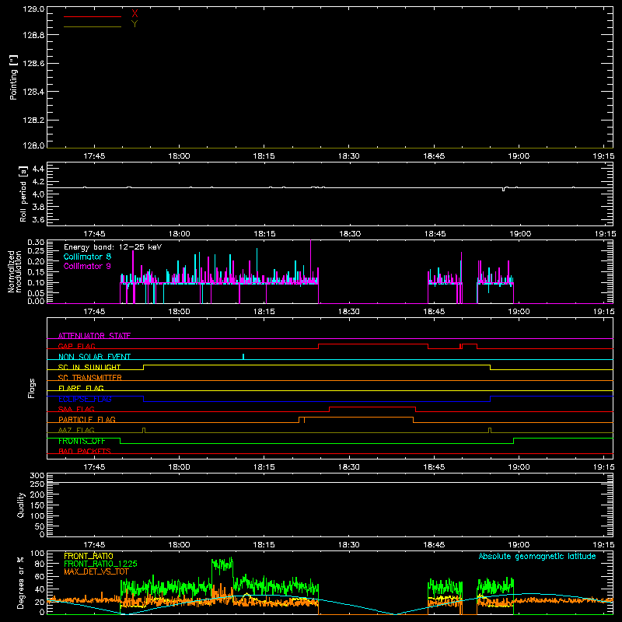
Task: Click the roll period dip before 19:00
Action: coord(504,189)
